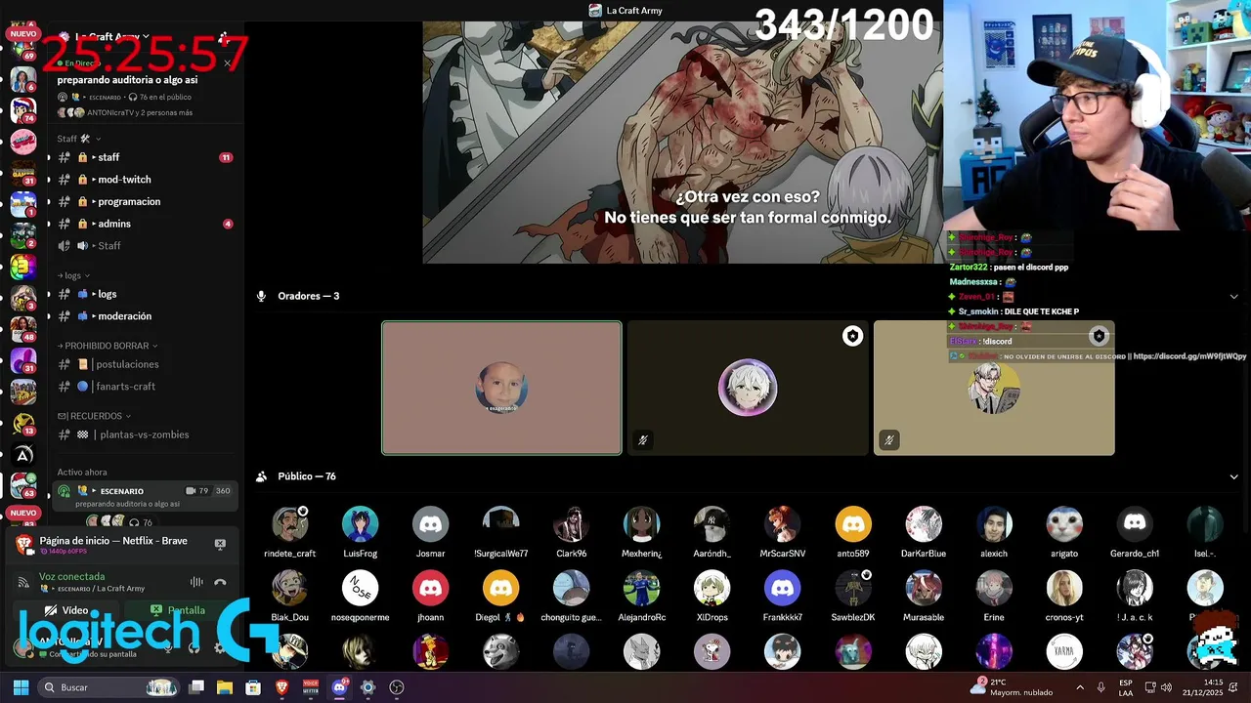Image resolution: width=1251 pixels, height=703 pixels.
Task: Open Discord from the taskbar
Action: click(339, 687)
